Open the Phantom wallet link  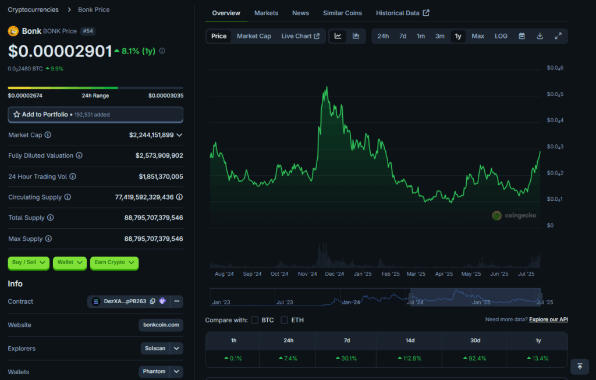[x=154, y=371]
